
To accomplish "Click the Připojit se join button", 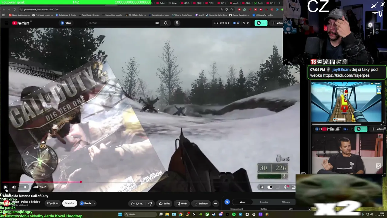I will [53, 203].
